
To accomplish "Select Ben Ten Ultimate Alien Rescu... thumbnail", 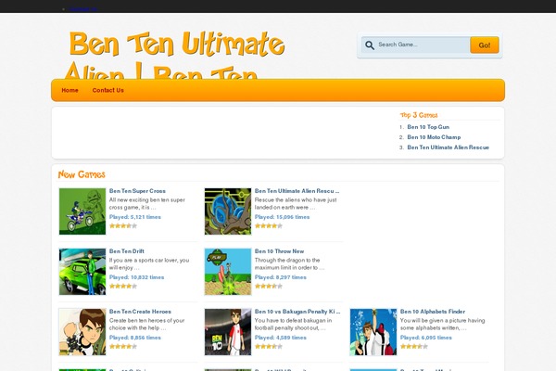I will click(x=228, y=211).
